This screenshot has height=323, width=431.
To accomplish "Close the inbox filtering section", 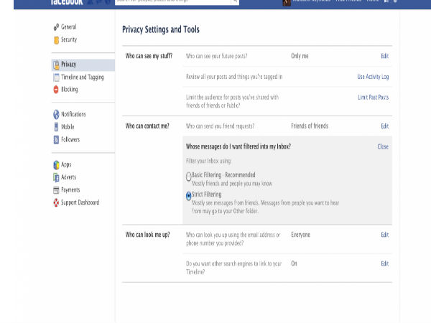I will [383, 146].
